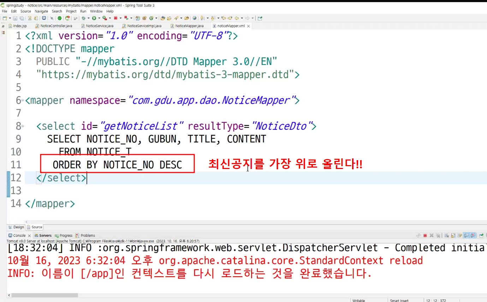Click the Smart Insert status bar entry
Screen dimensions: 487x302
click(399, 300)
